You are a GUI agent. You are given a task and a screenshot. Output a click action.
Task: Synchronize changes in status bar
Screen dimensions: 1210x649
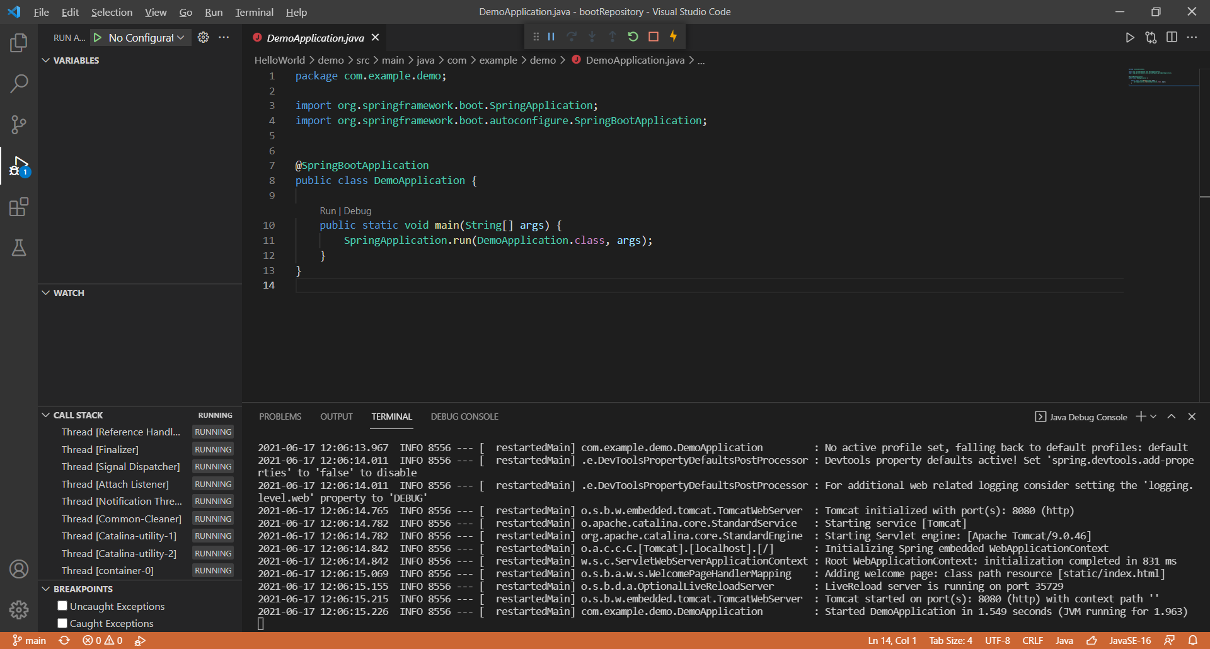64,640
